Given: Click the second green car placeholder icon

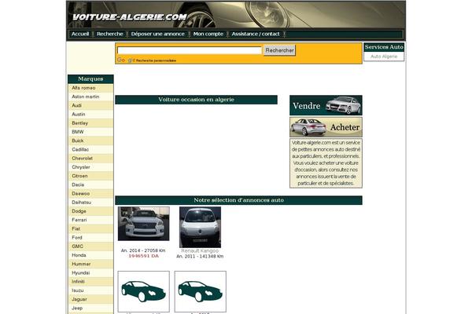Looking at the screenshot, I should (x=200, y=291).
